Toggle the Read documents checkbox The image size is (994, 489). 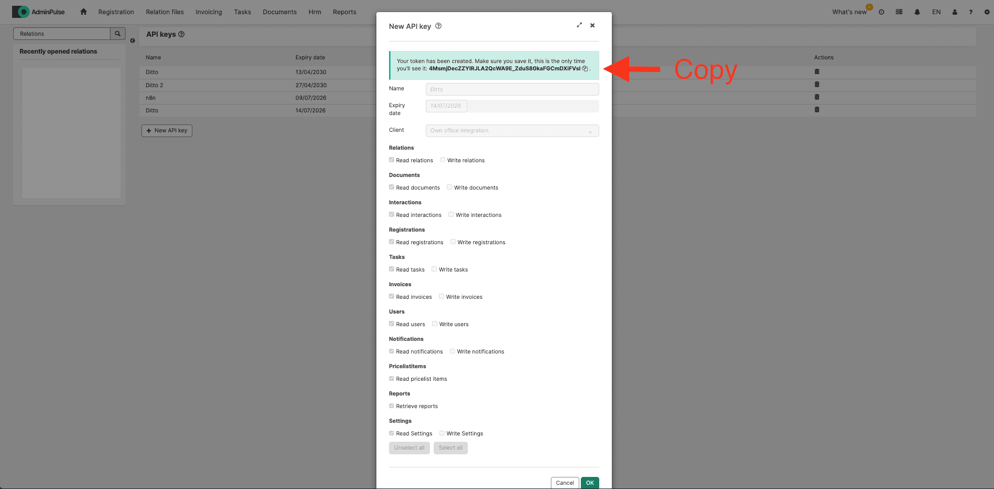pyautogui.click(x=392, y=188)
